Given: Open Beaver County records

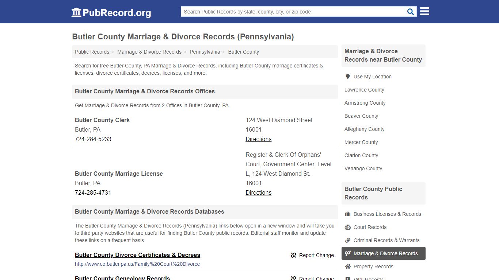Looking at the screenshot, I should 361,116.
